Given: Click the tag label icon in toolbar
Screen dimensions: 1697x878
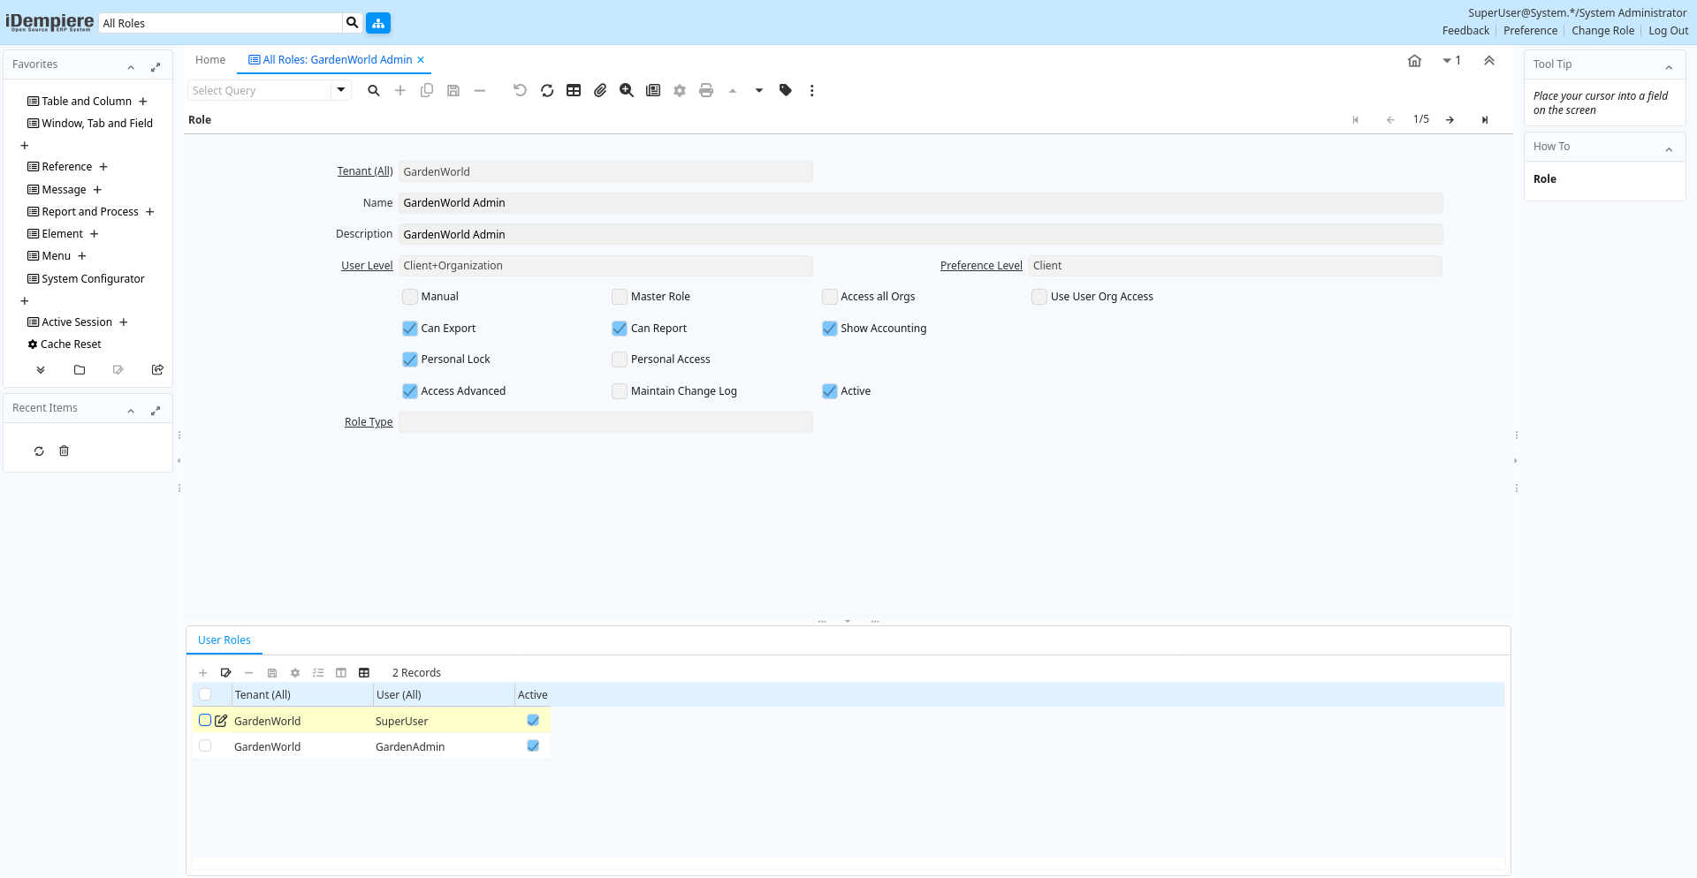Looking at the screenshot, I should (786, 90).
